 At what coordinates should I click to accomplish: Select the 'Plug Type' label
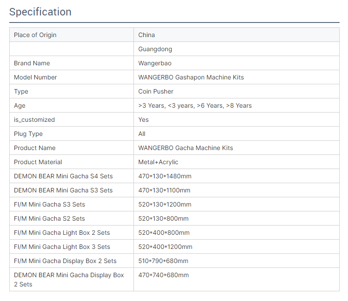28,134
